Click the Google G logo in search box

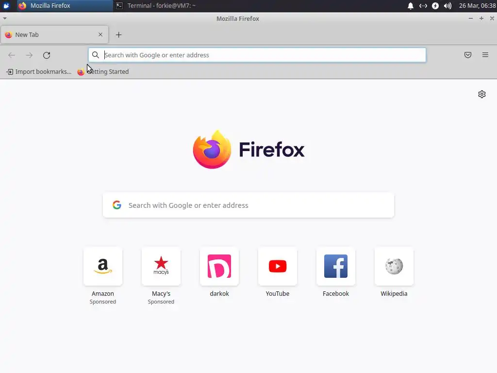tap(117, 205)
